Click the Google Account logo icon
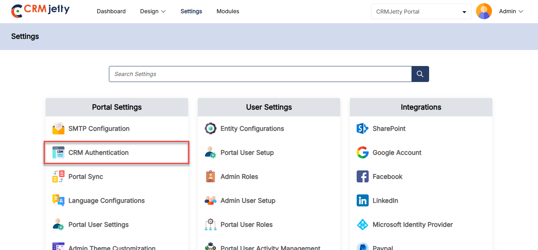 click(362, 152)
